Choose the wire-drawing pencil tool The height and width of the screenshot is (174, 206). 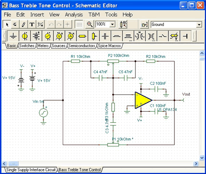click(x=23, y=24)
